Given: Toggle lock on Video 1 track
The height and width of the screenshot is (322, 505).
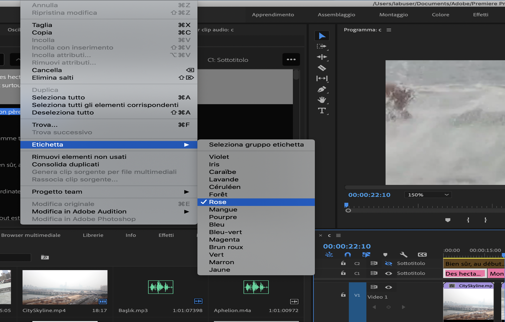Looking at the screenshot, I should point(343,295).
